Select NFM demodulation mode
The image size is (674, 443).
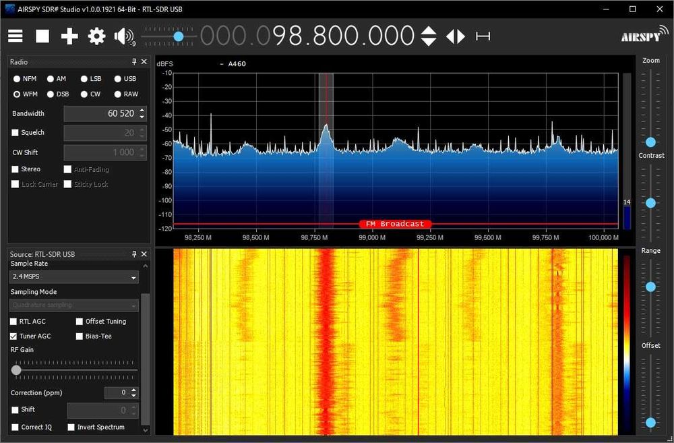[x=17, y=79]
